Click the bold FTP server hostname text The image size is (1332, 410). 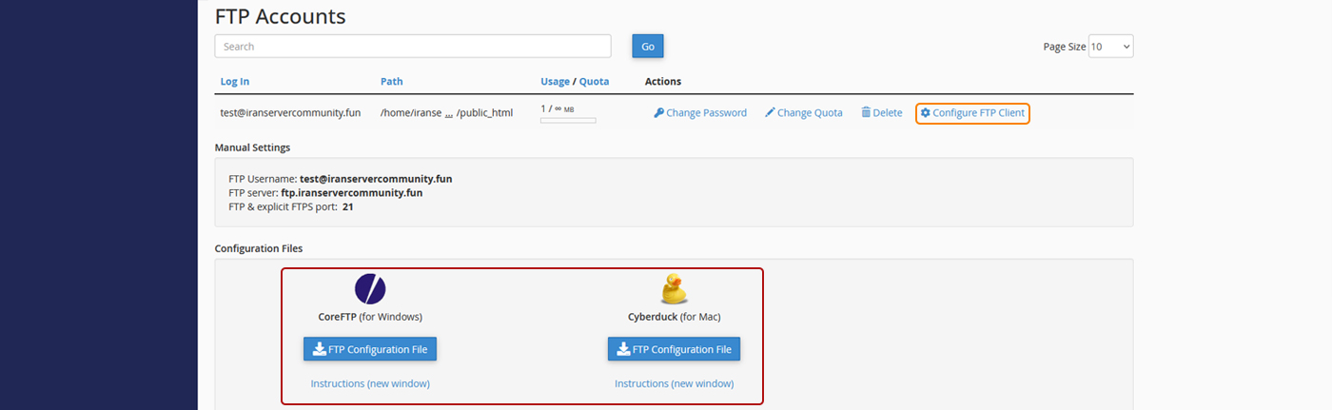tap(351, 192)
